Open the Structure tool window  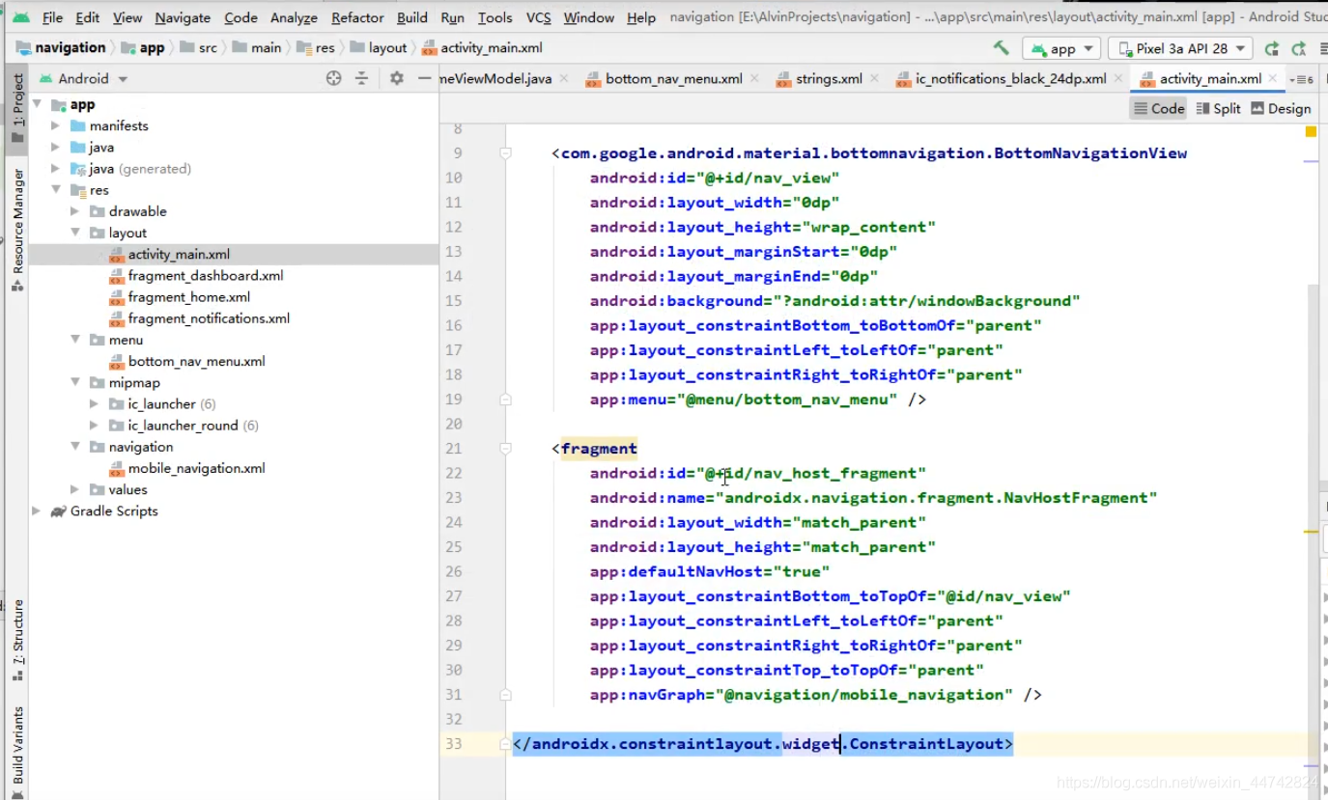[17, 640]
